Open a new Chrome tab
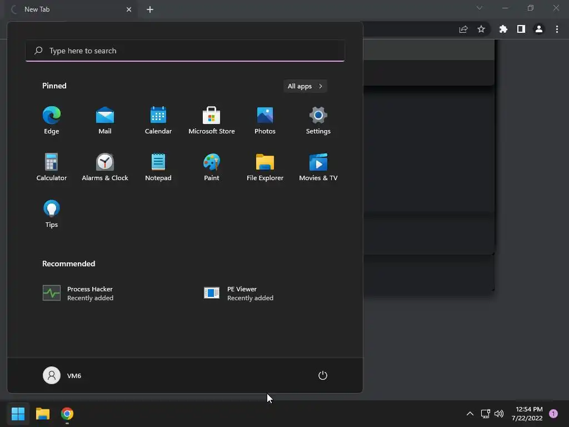Image resolution: width=569 pixels, height=427 pixels. pos(150,9)
